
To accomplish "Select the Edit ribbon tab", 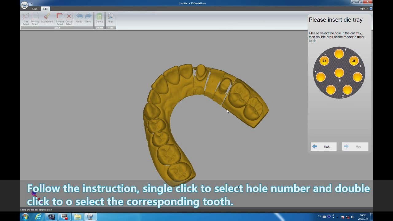I will [45, 9].
